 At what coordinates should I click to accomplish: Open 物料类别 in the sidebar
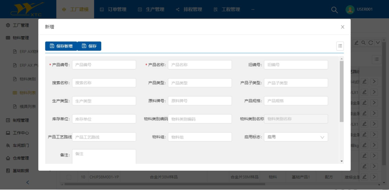tap(24, 79)
